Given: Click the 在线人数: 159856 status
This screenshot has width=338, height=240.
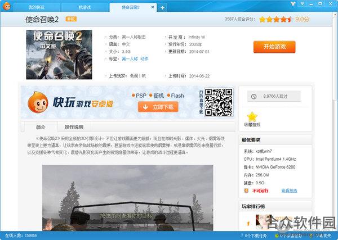Looking at the screenshot, I should pos(21,236).
